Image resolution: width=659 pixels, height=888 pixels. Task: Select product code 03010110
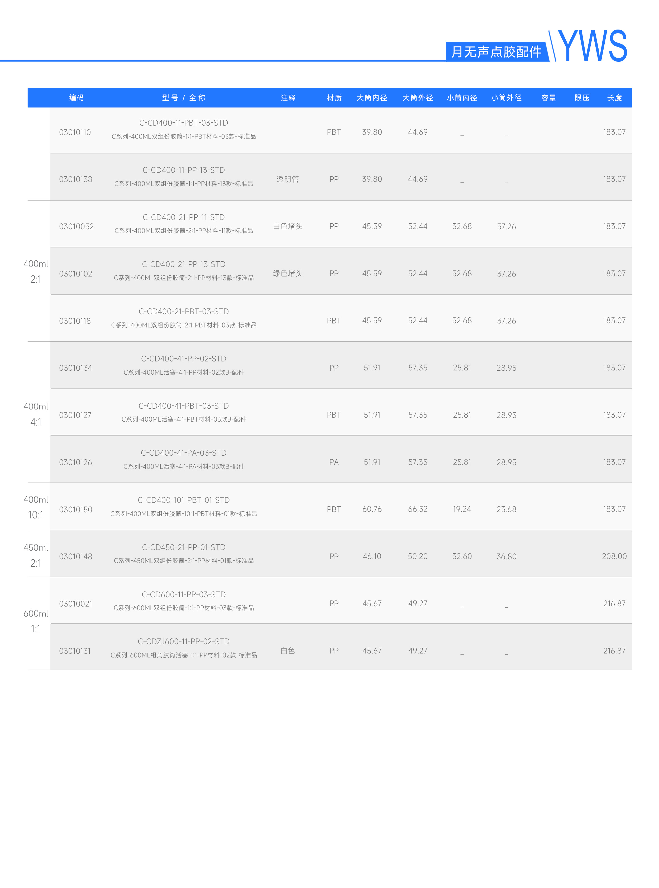click(75, 132)
